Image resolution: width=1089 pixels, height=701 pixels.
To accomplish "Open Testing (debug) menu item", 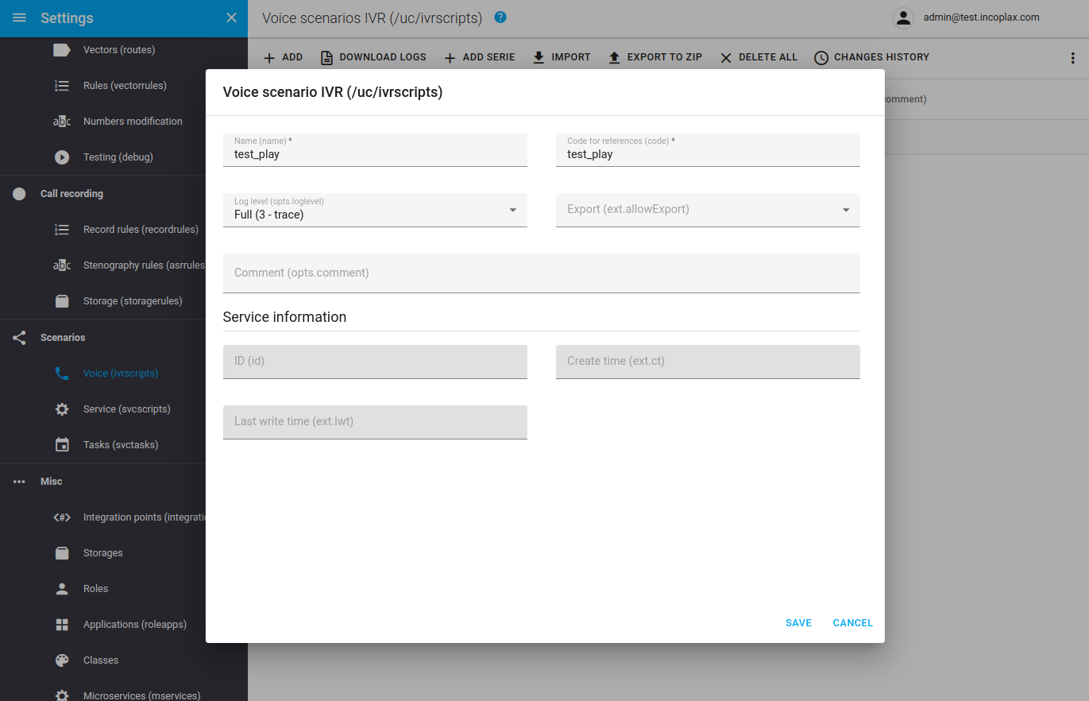I will tap(118, 157).
